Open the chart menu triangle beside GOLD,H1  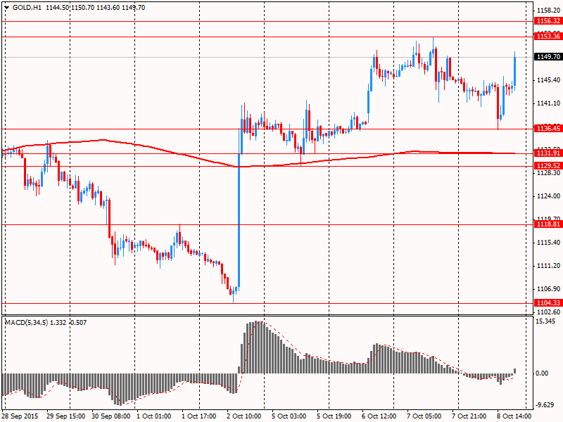pyautogui.click(x=6, y=8)
